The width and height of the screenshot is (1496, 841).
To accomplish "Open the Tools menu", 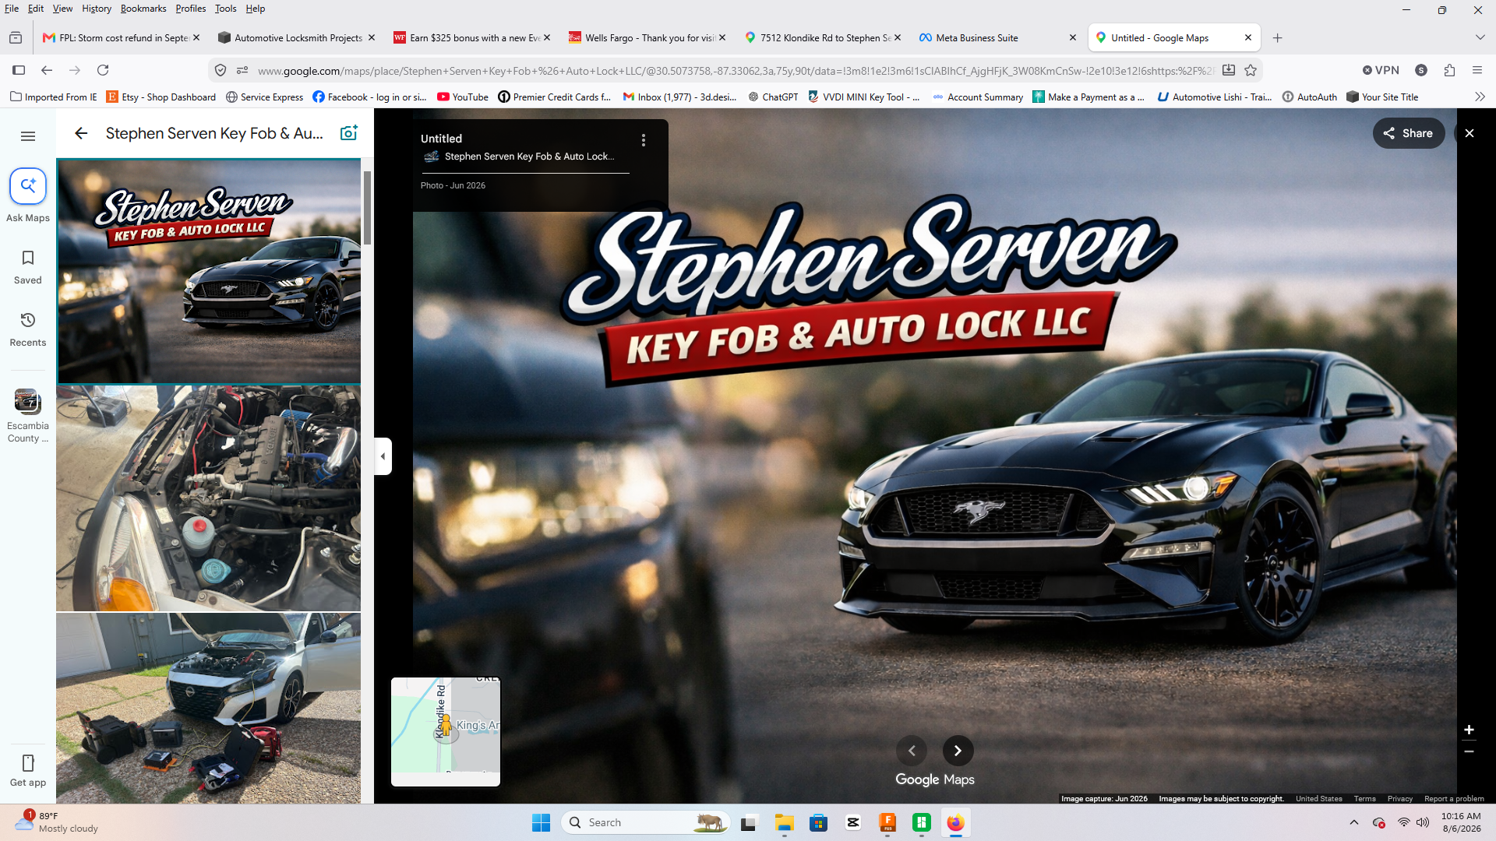I will click(x=226, y=9).
